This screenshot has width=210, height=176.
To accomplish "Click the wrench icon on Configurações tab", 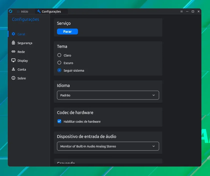I will [x=39, y=12].
